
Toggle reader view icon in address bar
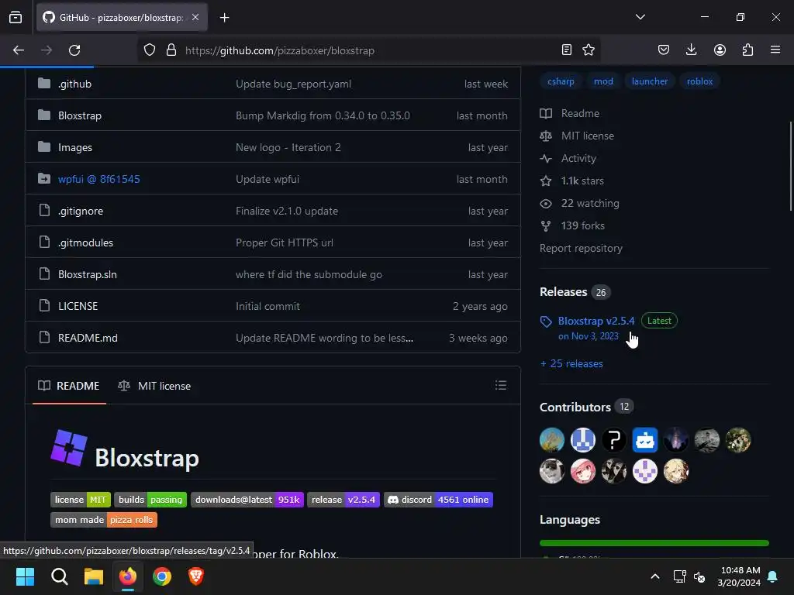pos(567,50)
